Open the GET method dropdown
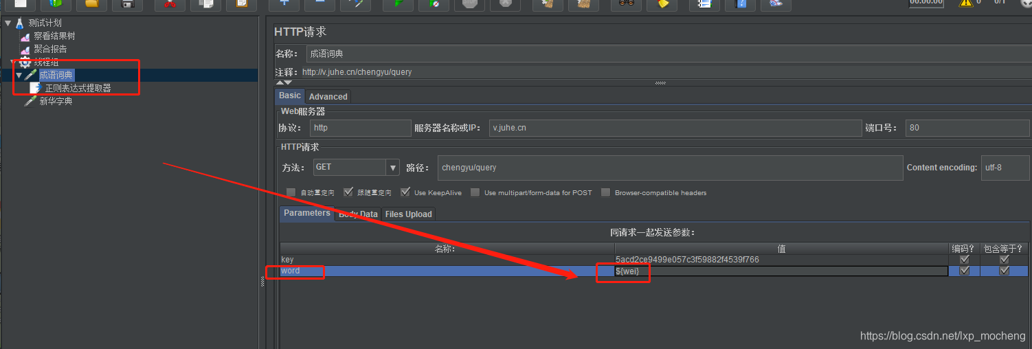This screenshot has height=349, width=1032. click(x=392, y=167)
